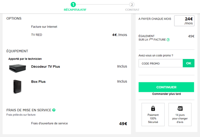Click the step 1 circle icon
200x137 pixels.
pos(73,5)
